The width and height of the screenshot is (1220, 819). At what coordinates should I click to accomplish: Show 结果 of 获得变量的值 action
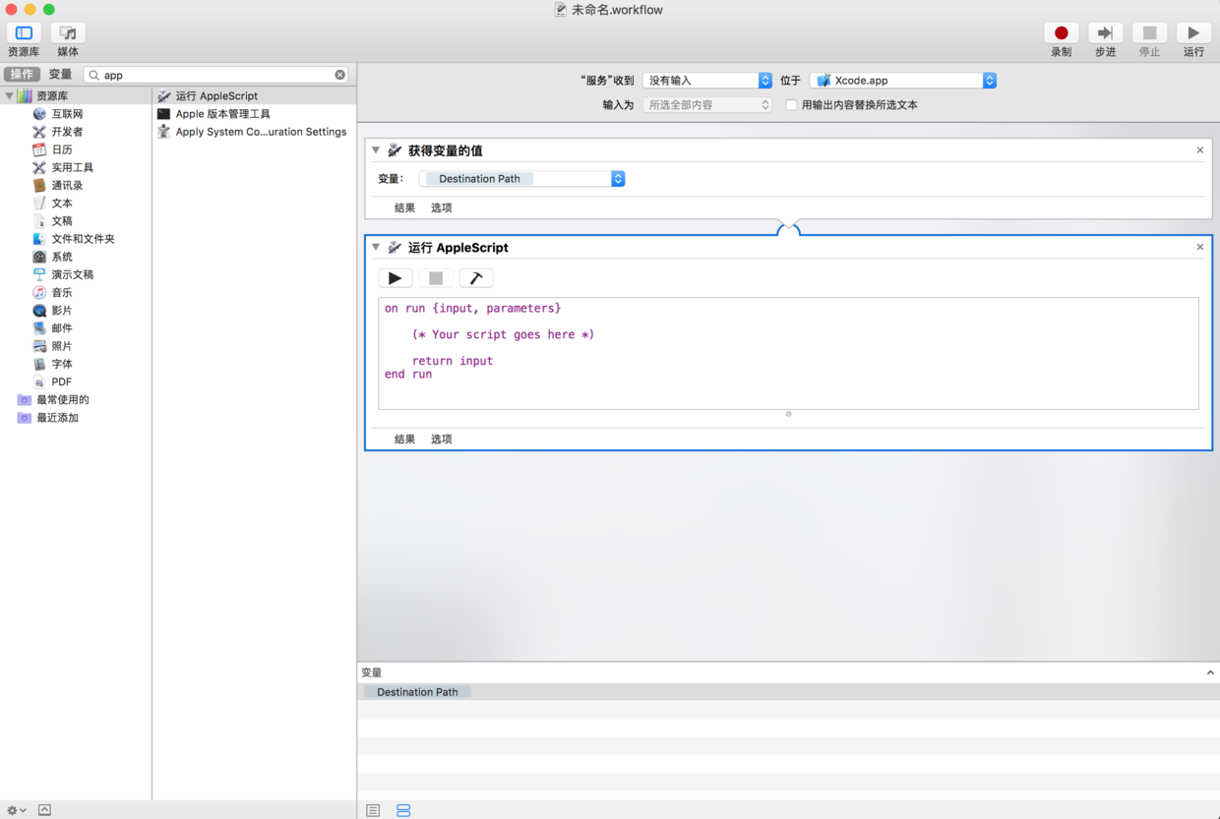click(404, 207)
